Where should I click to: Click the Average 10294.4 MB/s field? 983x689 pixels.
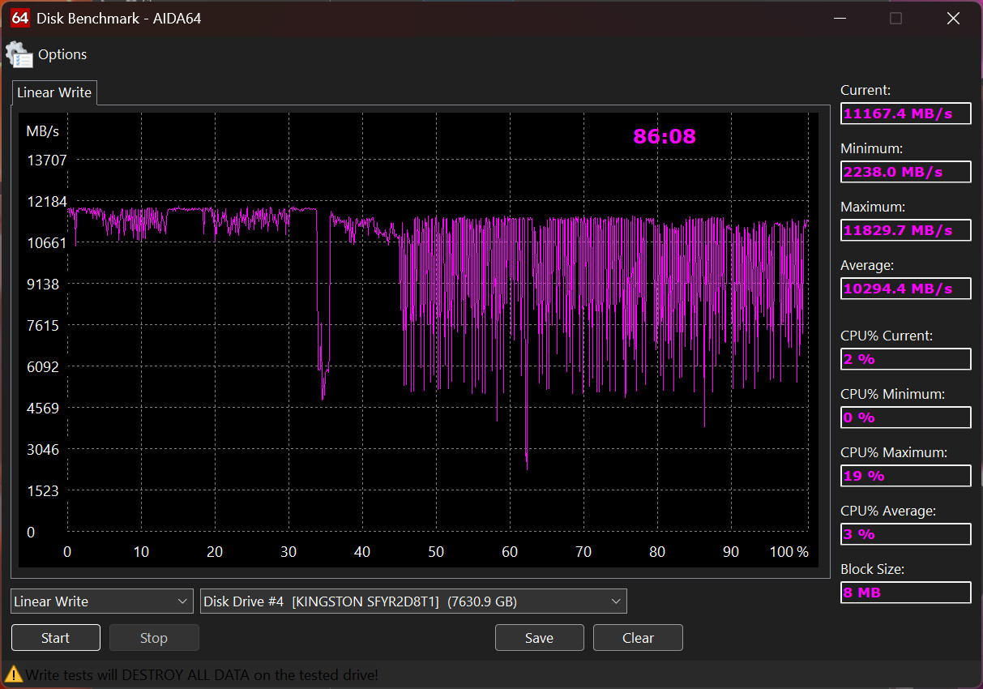click(905, 289)
